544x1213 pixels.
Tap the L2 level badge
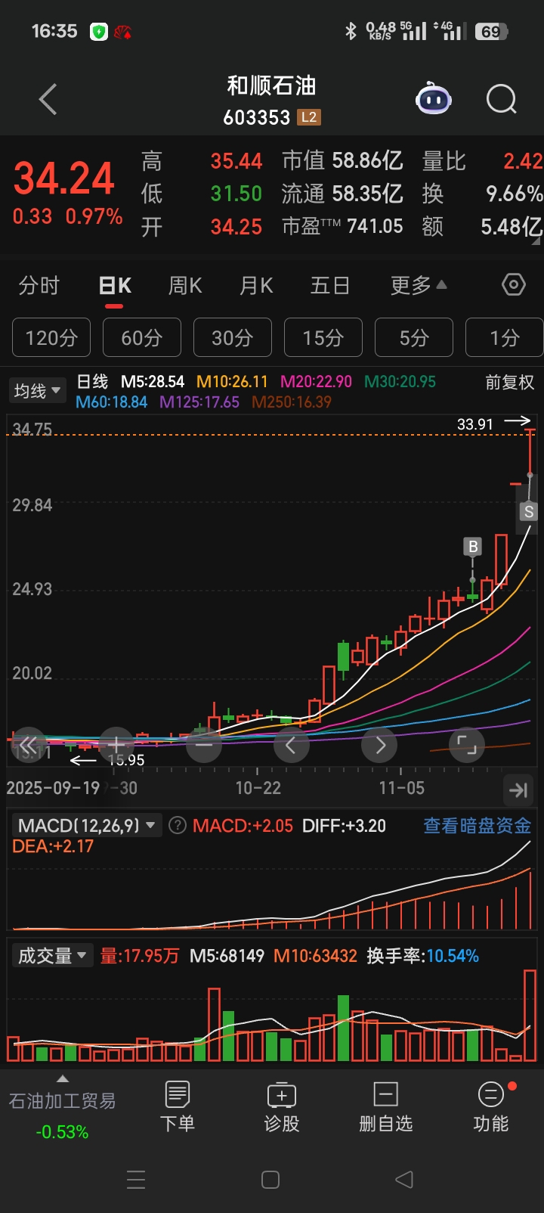coord(309,117)
